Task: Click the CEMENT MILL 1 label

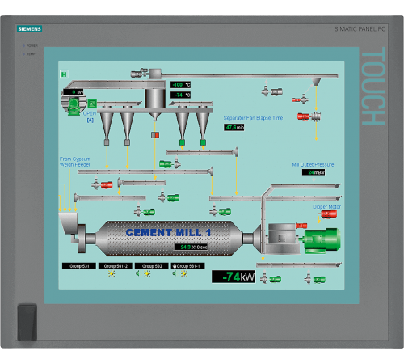Action: coord(168,232)
